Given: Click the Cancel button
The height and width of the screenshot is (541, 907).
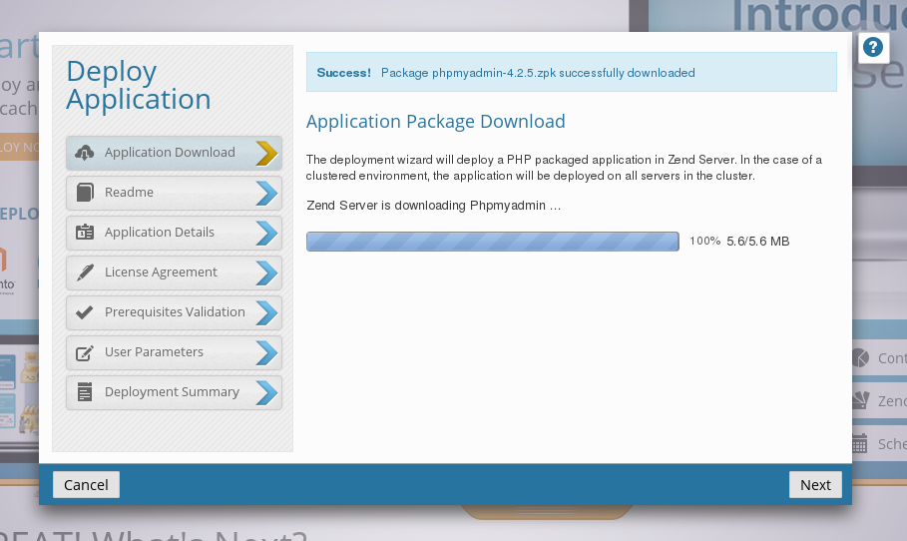Looking at the screenshot, I should (86, 485).
